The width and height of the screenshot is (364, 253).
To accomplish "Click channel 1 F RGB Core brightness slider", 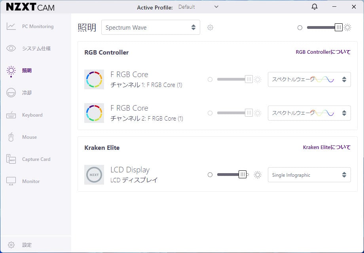I will pos(235,79).
